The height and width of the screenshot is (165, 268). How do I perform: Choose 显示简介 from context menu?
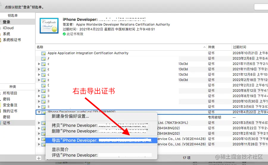pyautogui.click(x=101, y=150)
